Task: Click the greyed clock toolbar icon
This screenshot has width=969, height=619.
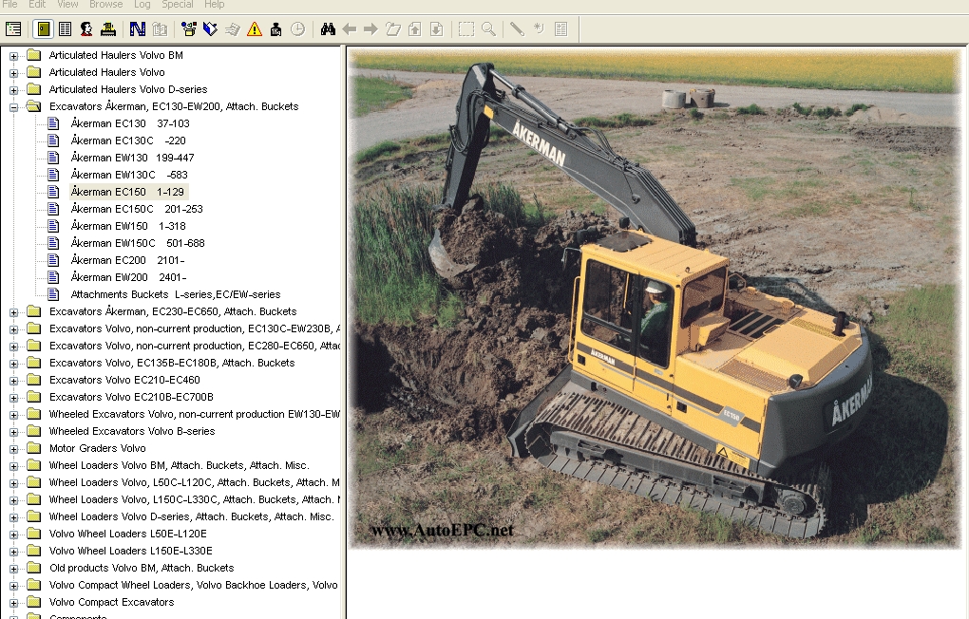Action: click(x=298, y=29)
